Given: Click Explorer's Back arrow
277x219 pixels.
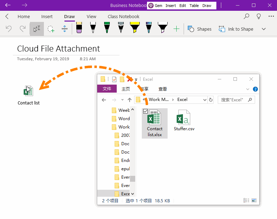Looking at the screenshot, I should pyautogui.click(x=104, y=100).
